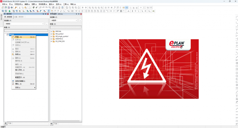Click the value input field in page navigator

(26, 31)
